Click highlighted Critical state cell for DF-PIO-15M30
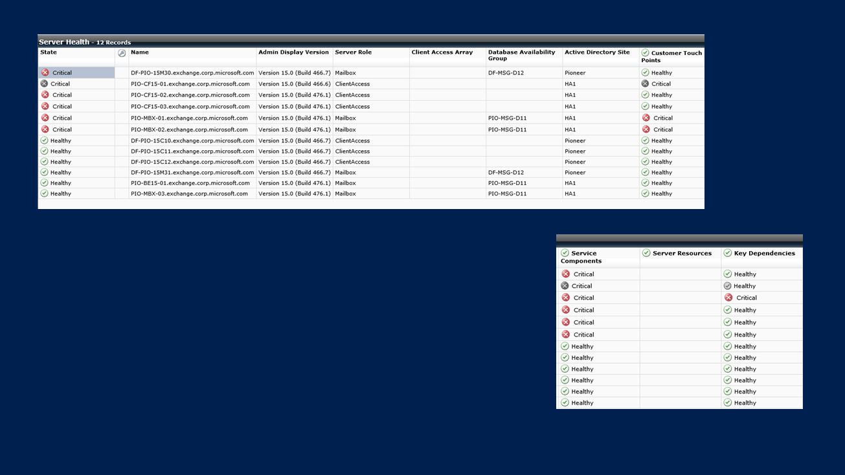Viewport: 845px width, 475px height. pos(76,72)
